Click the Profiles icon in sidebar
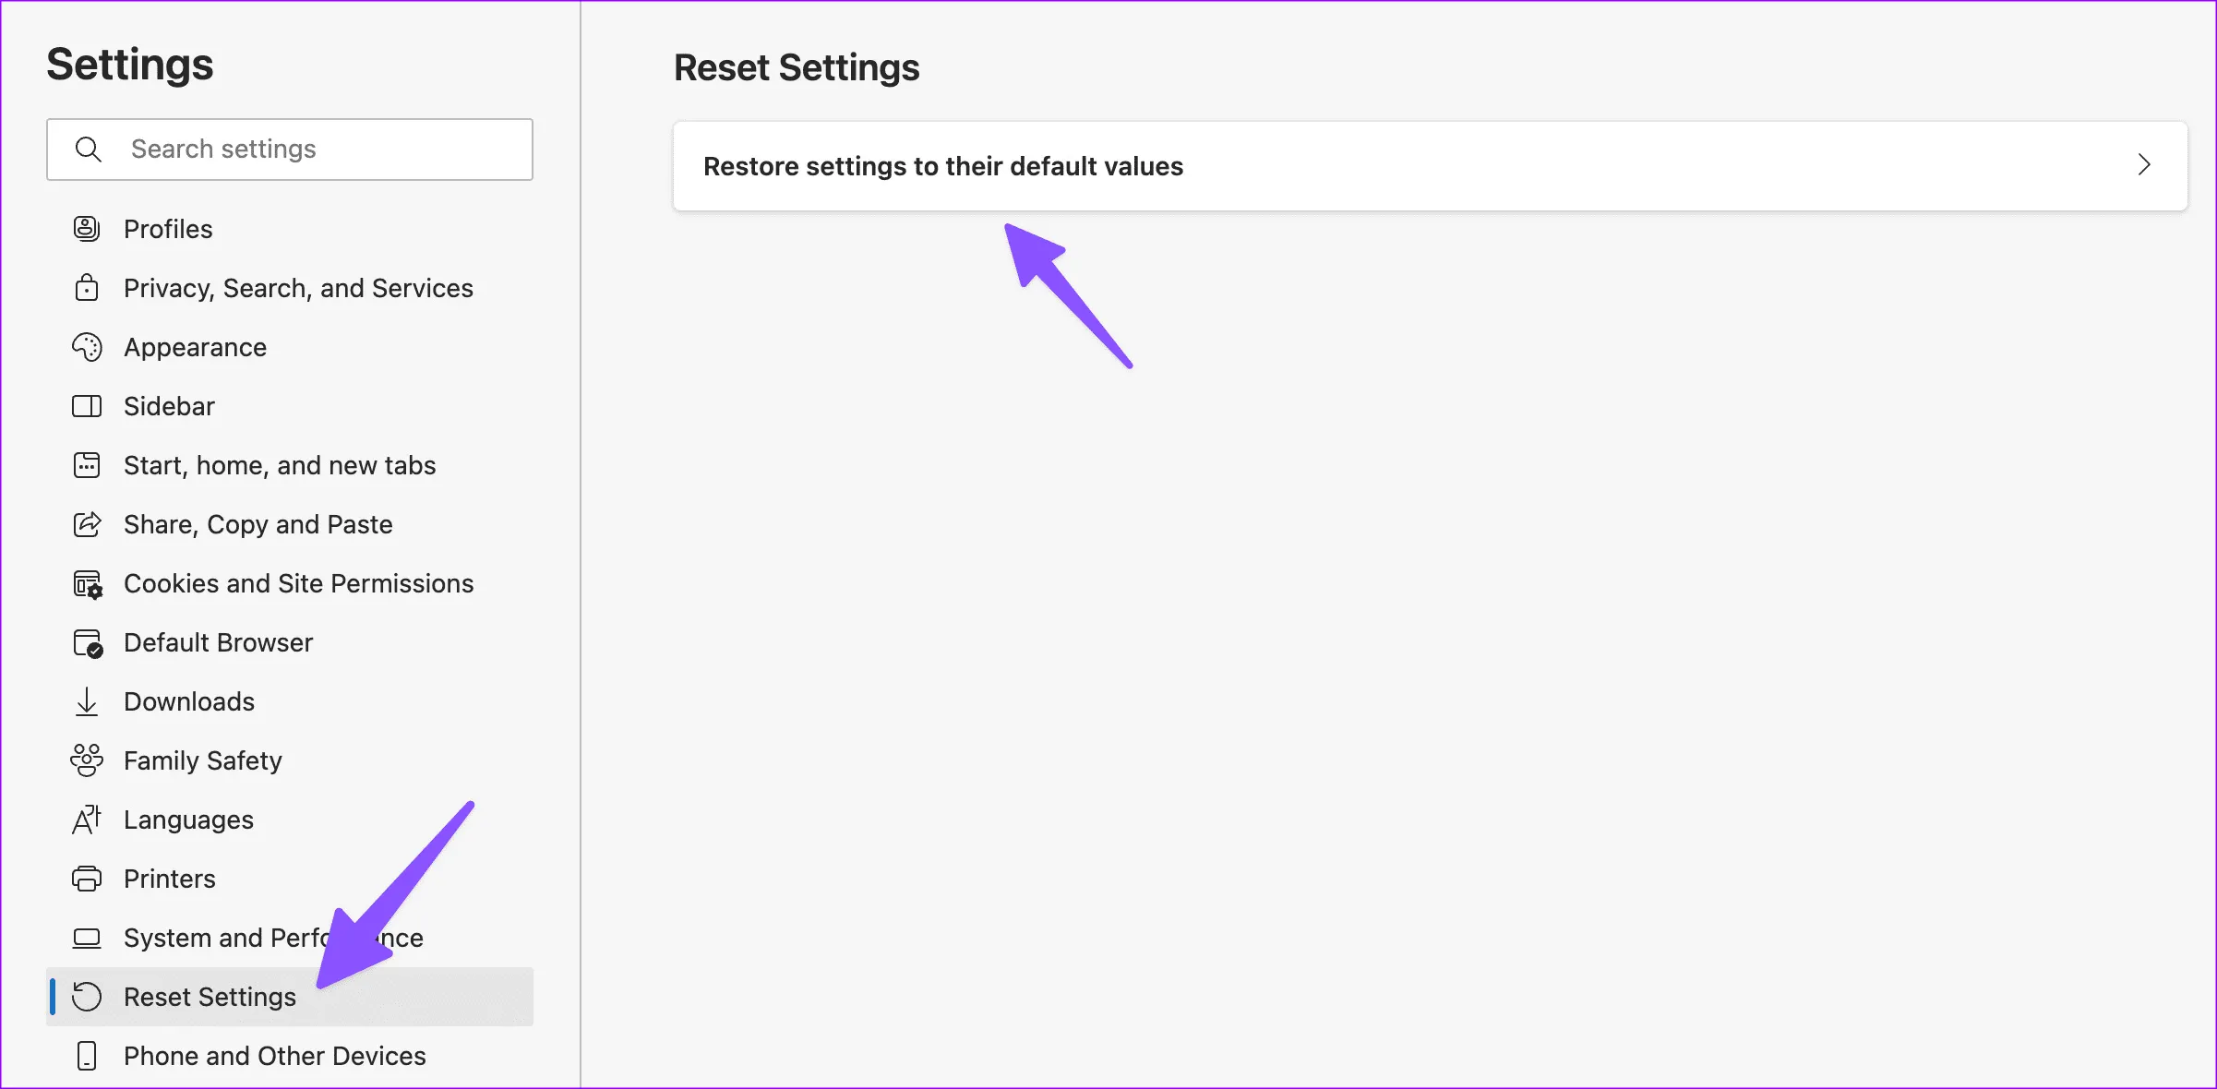 [x=88, y=228]
